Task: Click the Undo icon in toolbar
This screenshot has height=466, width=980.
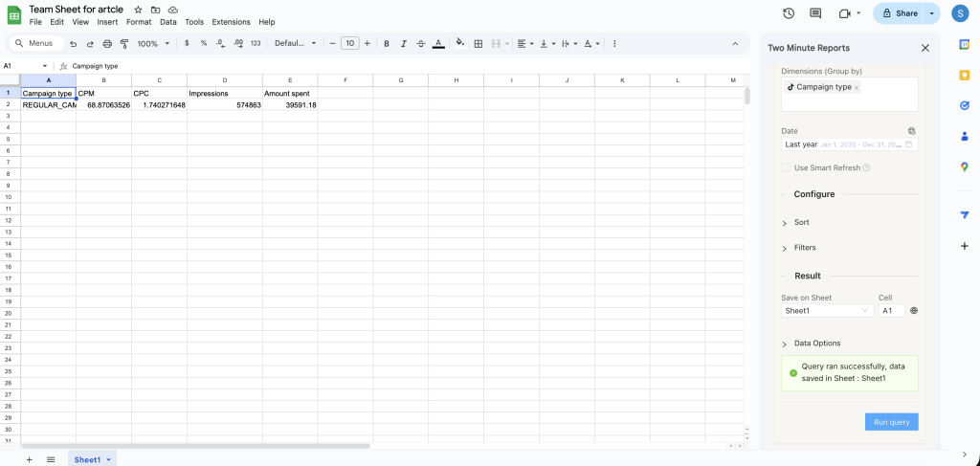Action: click(x=74, y=44)
